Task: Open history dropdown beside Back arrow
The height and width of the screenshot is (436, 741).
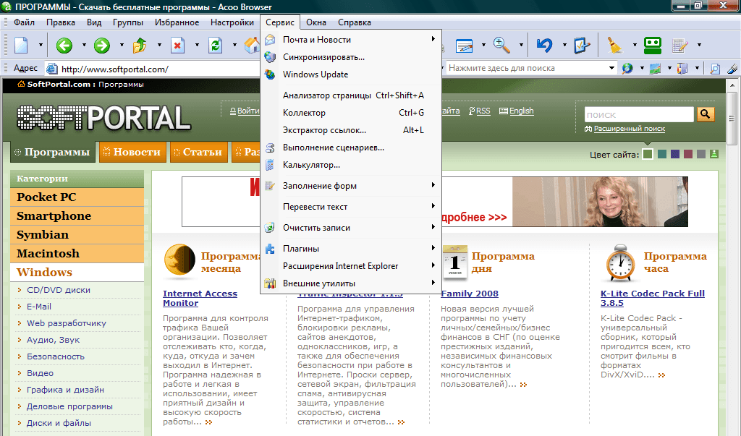Action: pyautogui.click(x=84, y=46)
